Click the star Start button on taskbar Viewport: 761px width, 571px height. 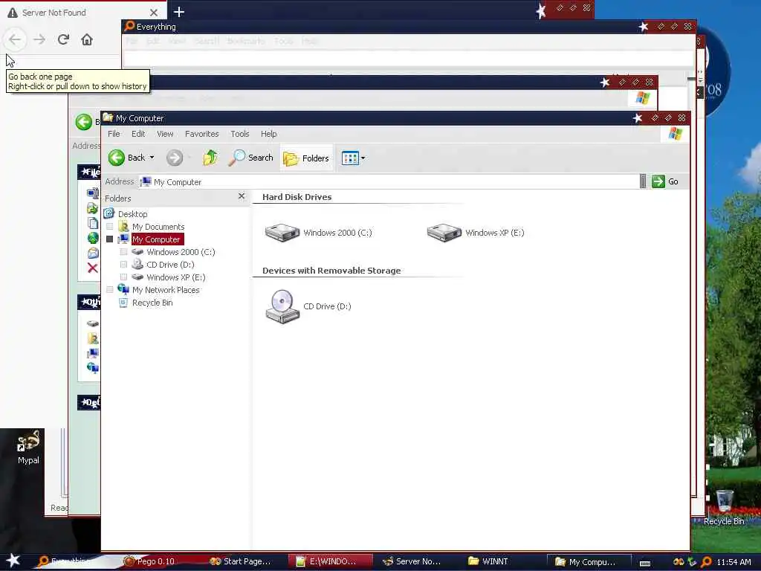13,561
